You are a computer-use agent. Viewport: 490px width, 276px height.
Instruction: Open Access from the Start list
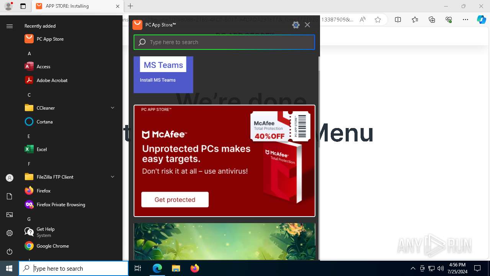pos(70,67)
